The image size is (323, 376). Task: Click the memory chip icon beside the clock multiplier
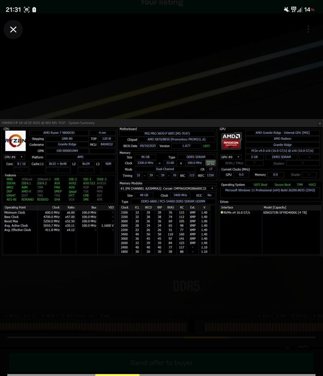point(211,163)
